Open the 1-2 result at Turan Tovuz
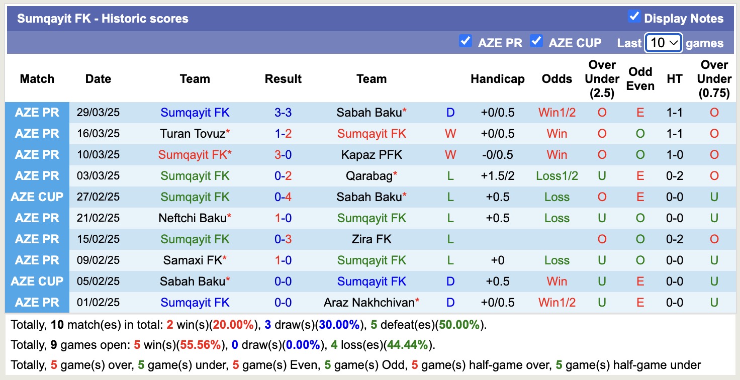Viewport: 740px width, 380px height. click(283, 134)
